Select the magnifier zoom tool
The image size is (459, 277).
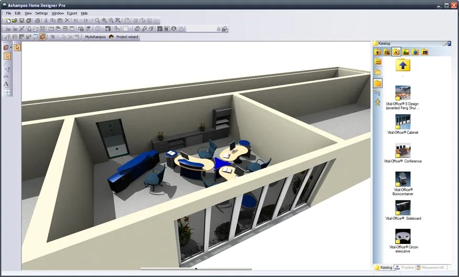tap(97, 20)
